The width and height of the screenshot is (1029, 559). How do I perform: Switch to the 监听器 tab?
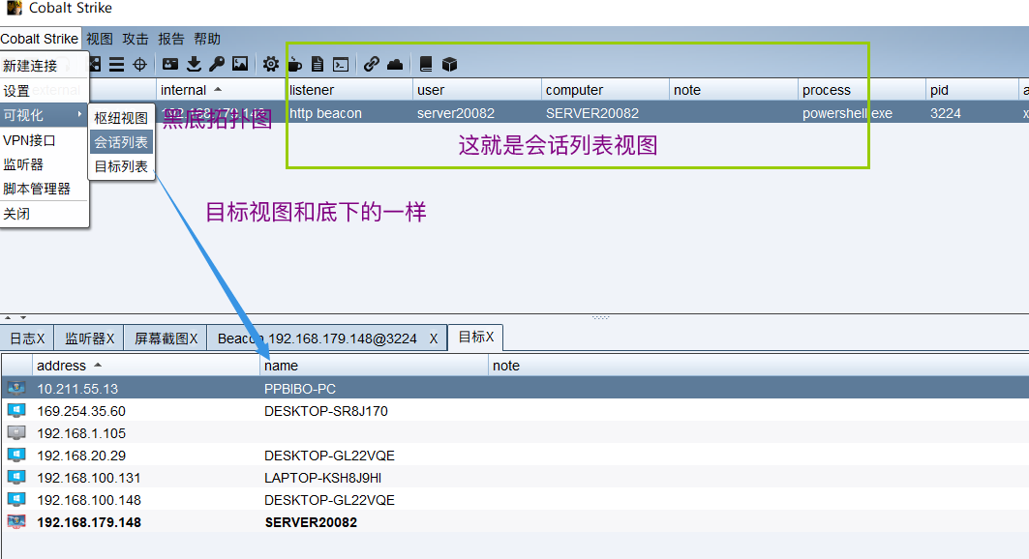89,338
